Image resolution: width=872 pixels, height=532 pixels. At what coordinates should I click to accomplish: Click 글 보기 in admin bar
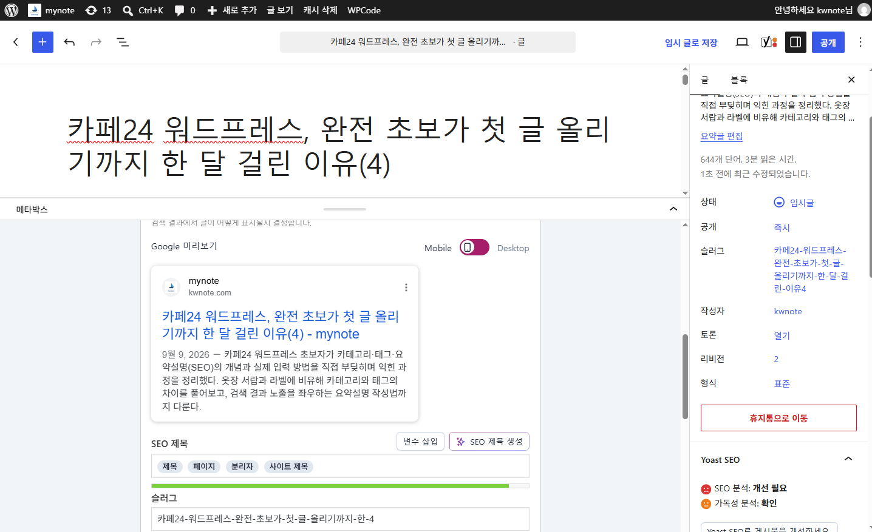tap(280, 10)
